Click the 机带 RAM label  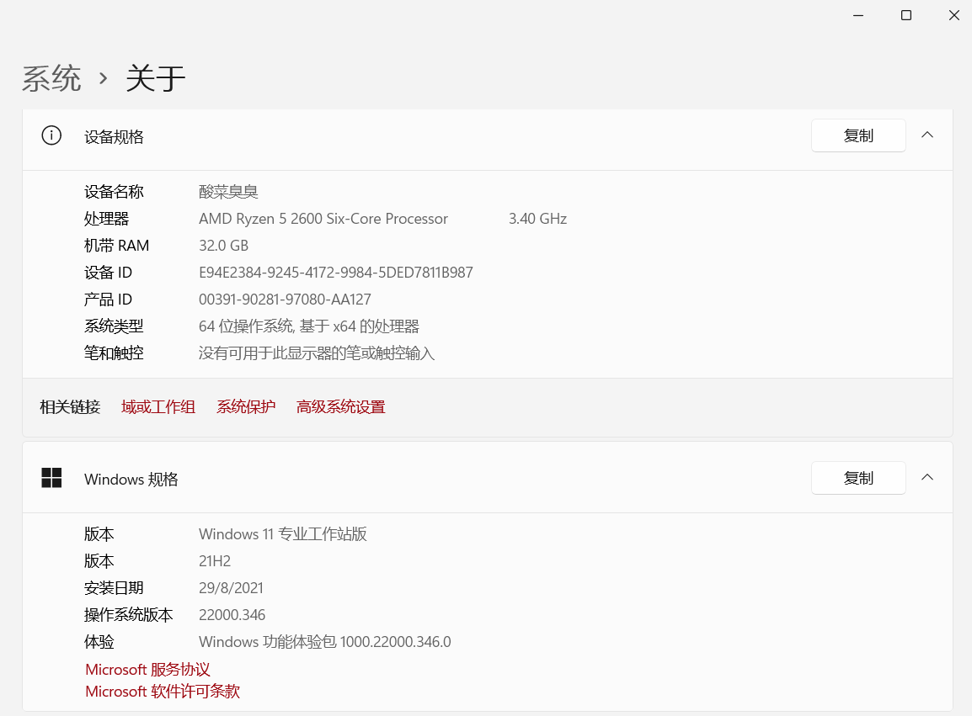pos(116,246)
